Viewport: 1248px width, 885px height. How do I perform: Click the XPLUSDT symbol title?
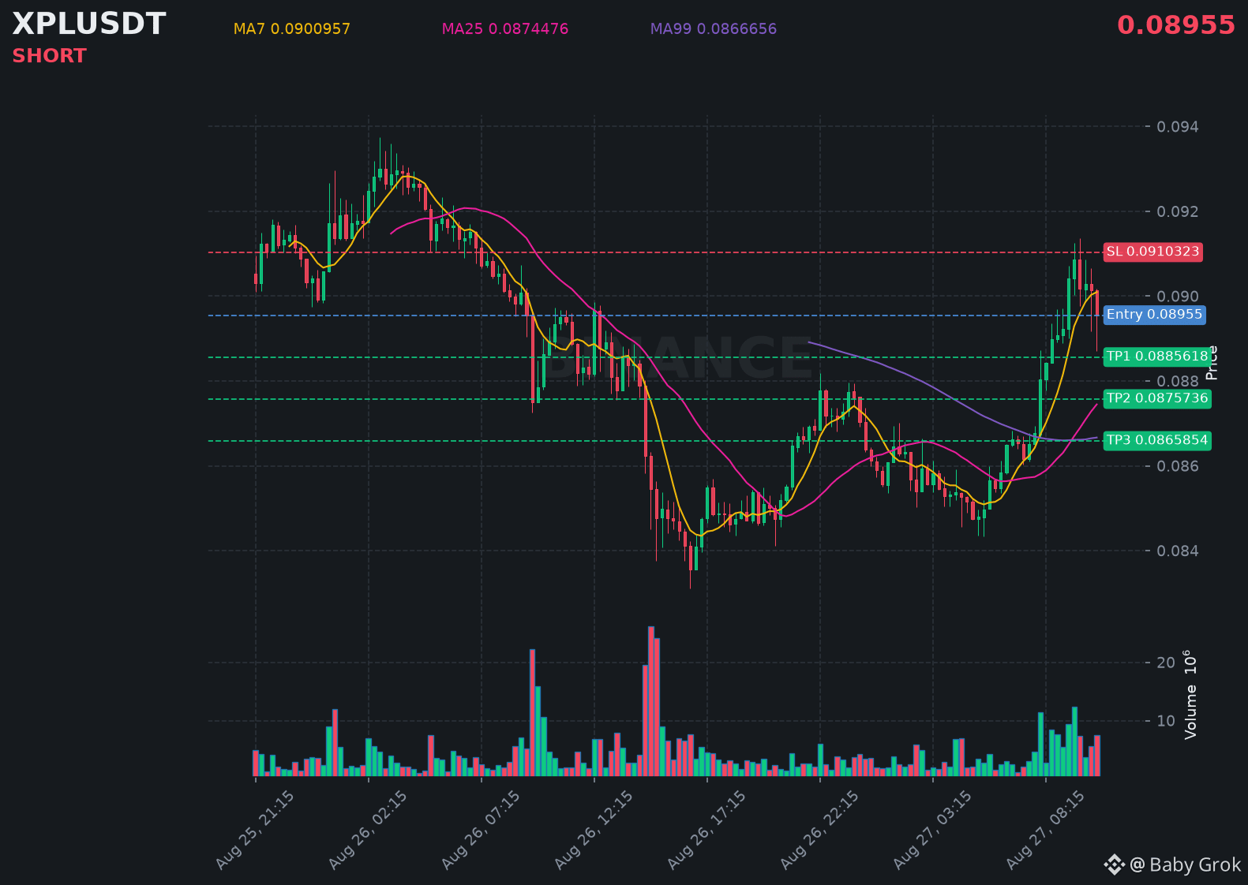(x=89, y=24)
